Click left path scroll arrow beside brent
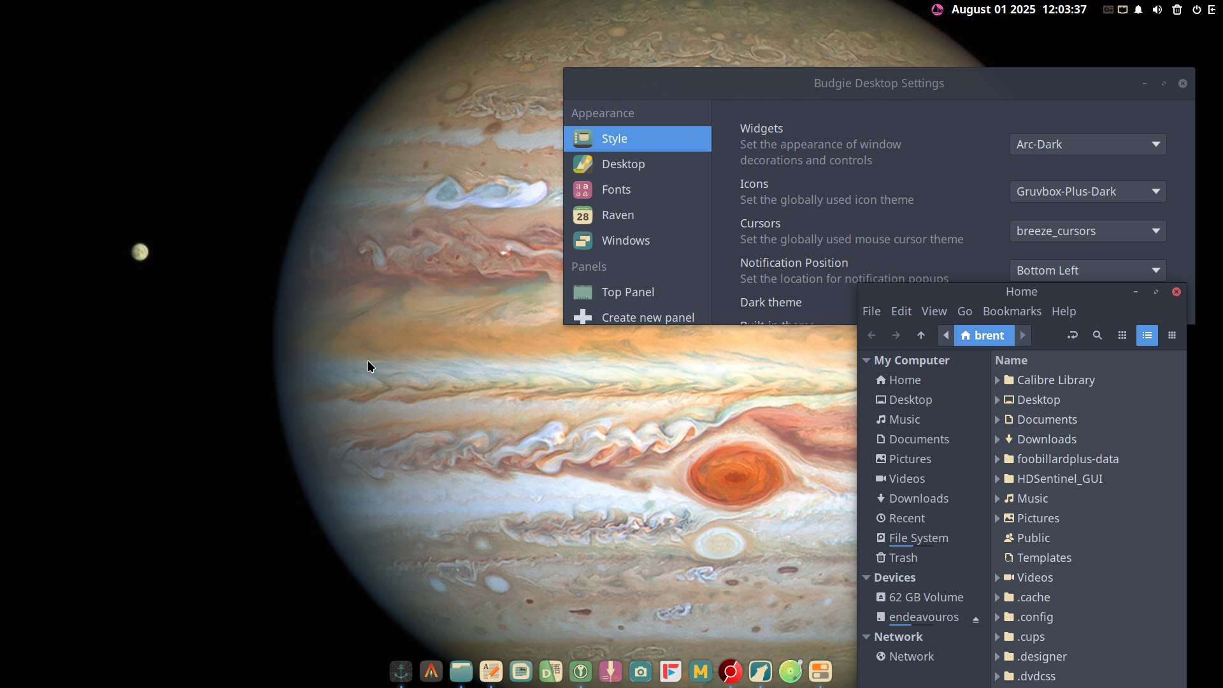1223x688 pixels. coord(946,335)
